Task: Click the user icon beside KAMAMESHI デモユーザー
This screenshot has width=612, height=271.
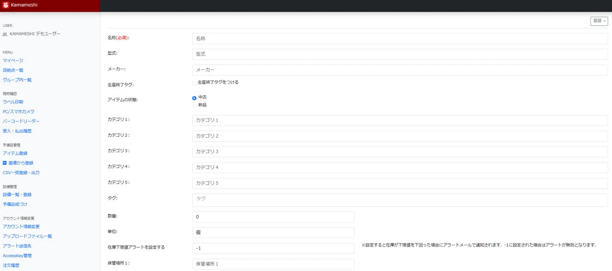Action: (5, 34)
